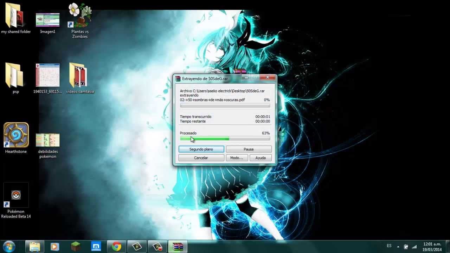Image resolution: width=450 pixels, height=253 pixels.
Task: Cancel the extraction with Cancelar
Action: pos(201,158)
